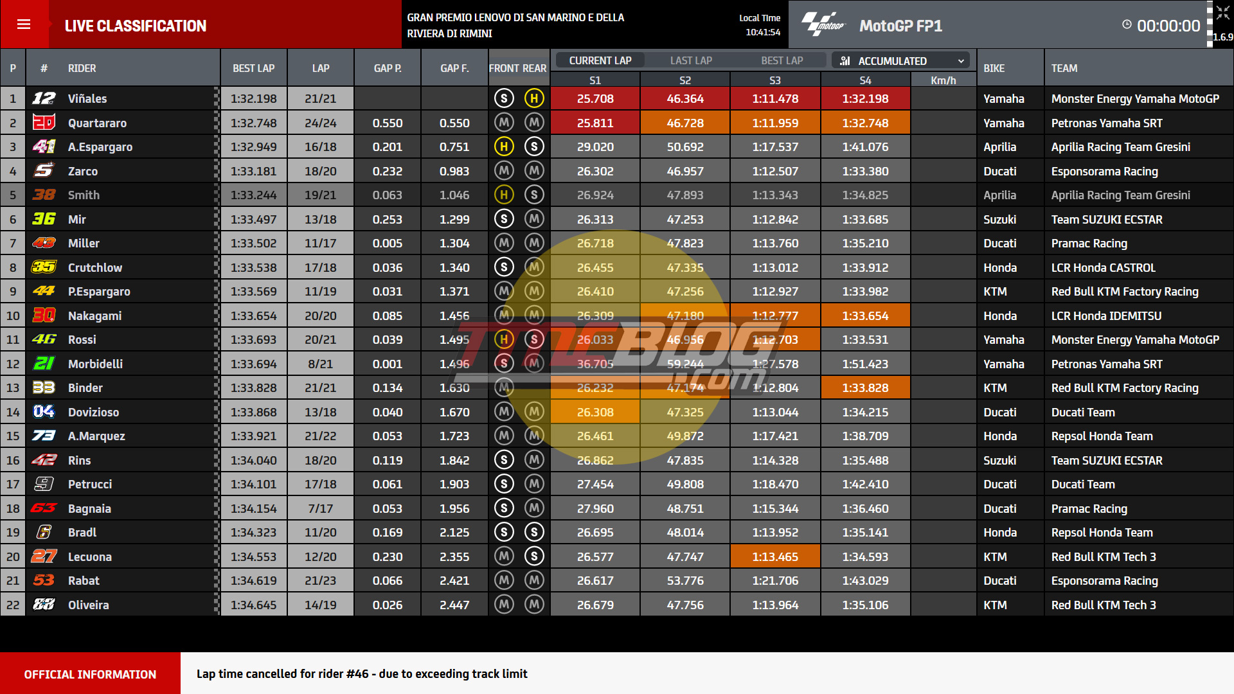Click team LCR Honda IDEMITSU

click(1106, 316)
